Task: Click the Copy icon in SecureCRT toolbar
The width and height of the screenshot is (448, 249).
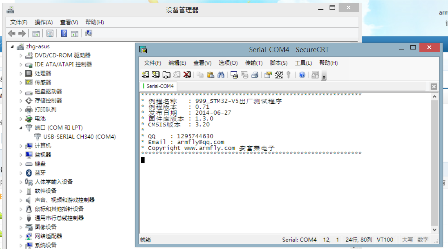Action: [200, 75]
